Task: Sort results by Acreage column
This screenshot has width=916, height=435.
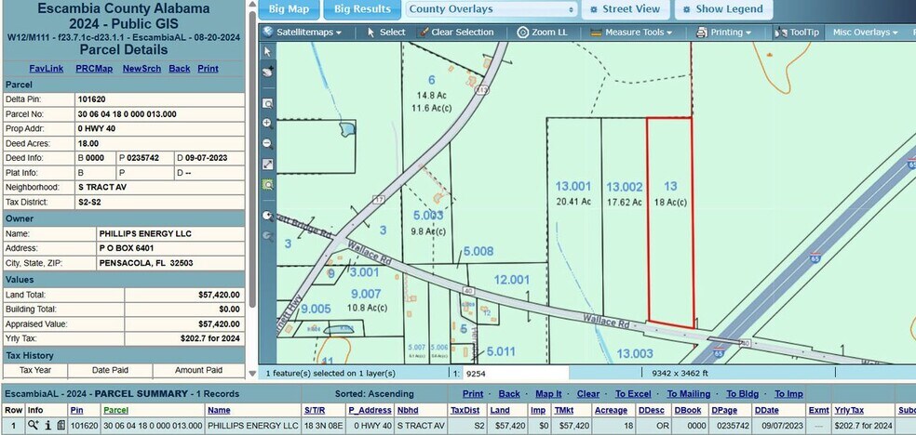Action: [x=611, y=411]
